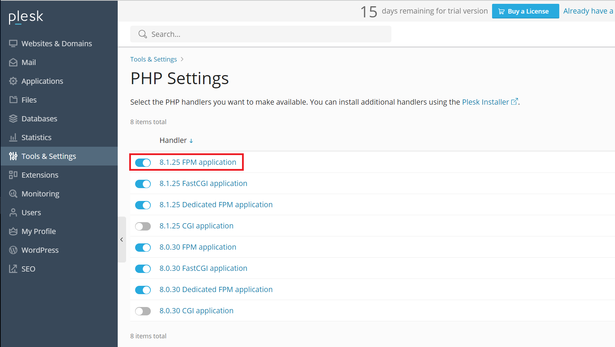Click the Extensions blocks icon
The image size is (615, 347).
click(13, 175)
